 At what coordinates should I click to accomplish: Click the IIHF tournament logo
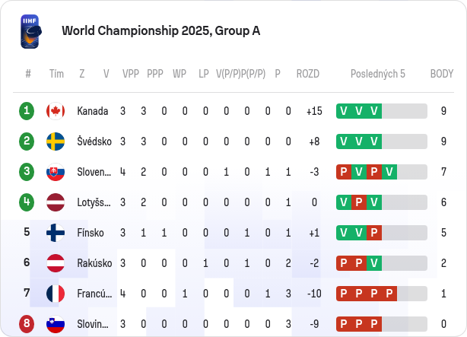pos(31,32)
